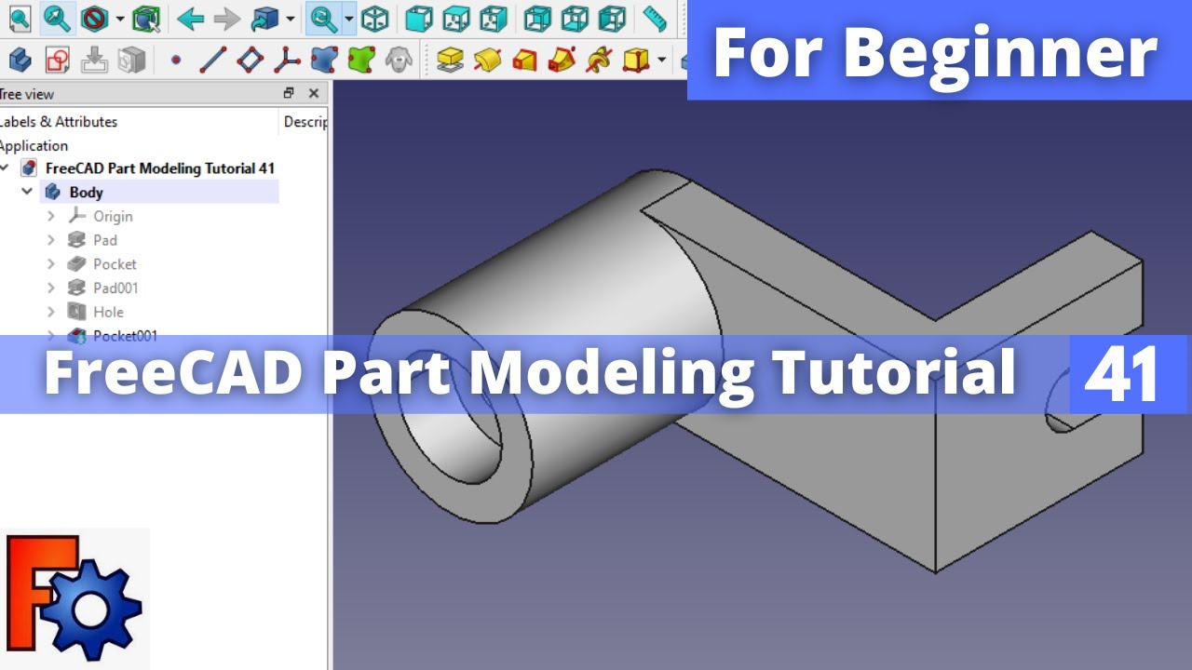This screenshot has width=1192, height=670.
Task: Click the Left view cube icon
Action: tap(612, 18)
